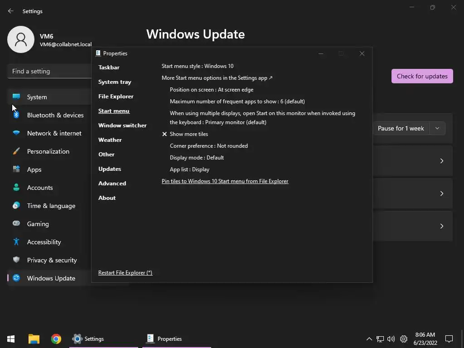Select Privacy & security label in Settings
The image size is (464, 348).
click(52, 260)
